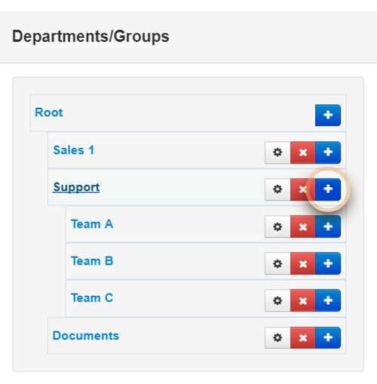This screenshot has height=384, width=377.
Task: Open the Support department link
Action: tap(76, 187)
